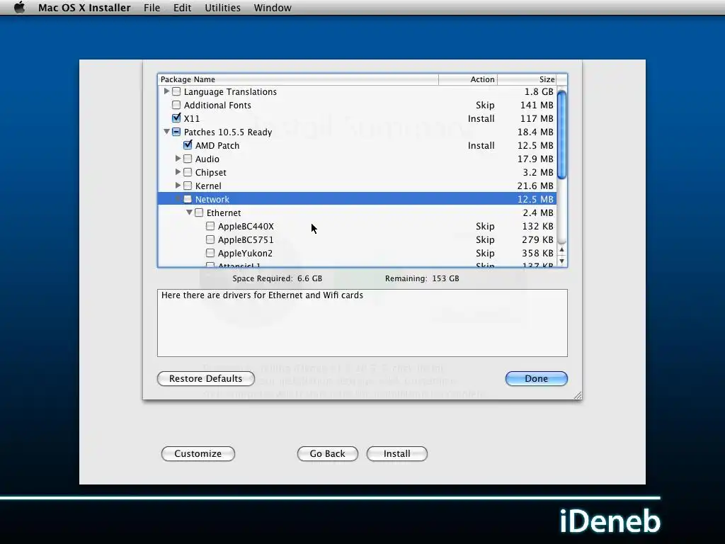Select the Additional Fonts row label
Screen dimensions: 725x544
tap(217, 105)
